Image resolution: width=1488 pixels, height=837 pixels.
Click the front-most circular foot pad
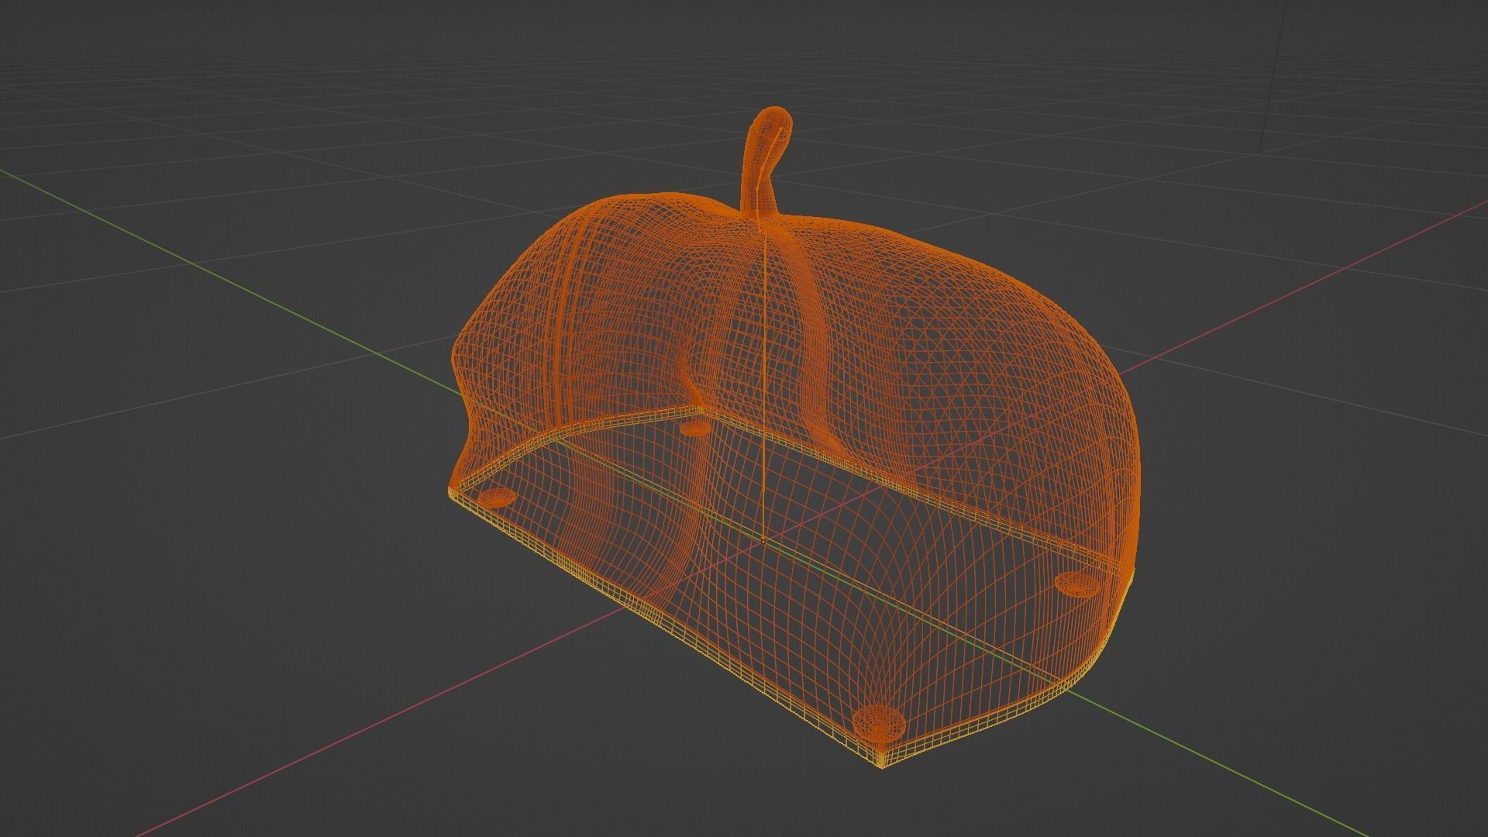[878, 722]
